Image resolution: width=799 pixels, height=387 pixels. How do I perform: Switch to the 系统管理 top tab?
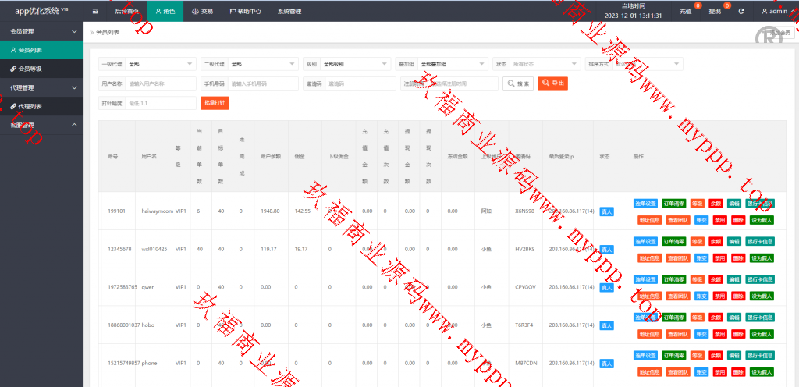pyautogui.click(x=289, y=12)
